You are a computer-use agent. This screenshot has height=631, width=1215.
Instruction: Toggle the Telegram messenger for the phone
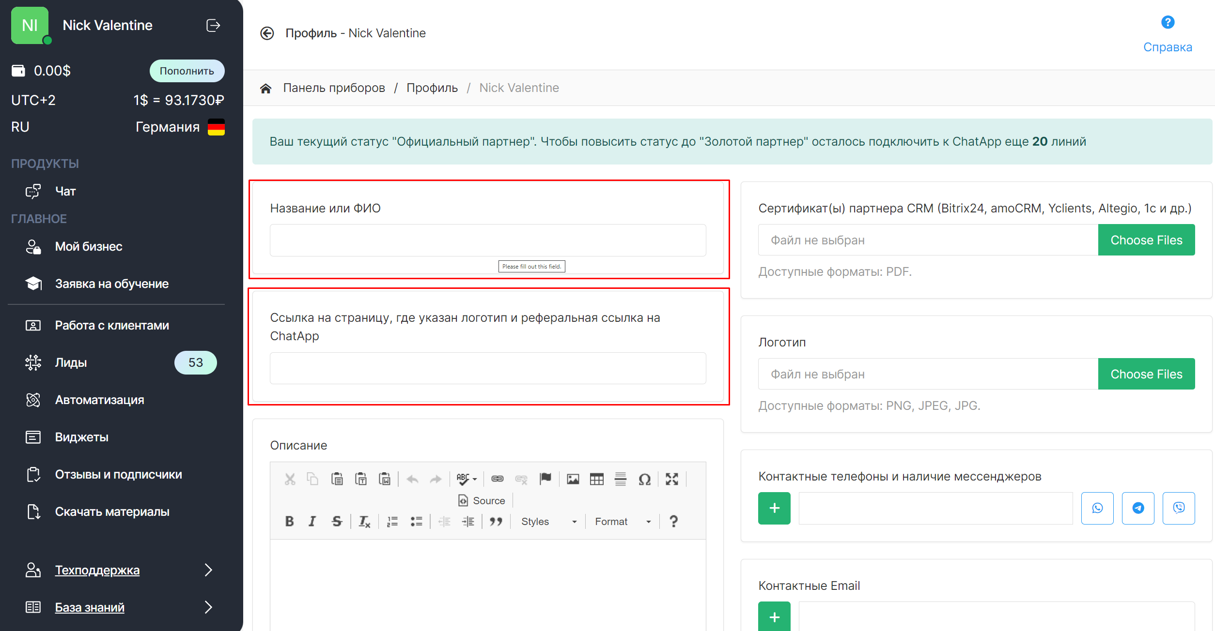point(1138,508)
